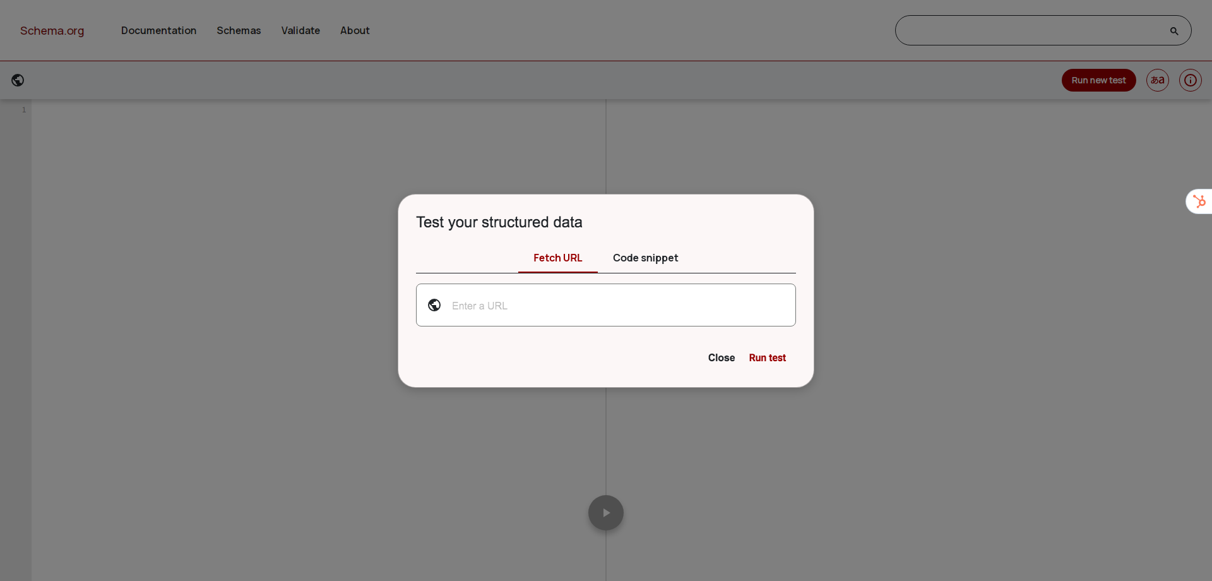1212x581 pixels.
Task: Close the structured data test dialog
Action: (x=721, y=357)
